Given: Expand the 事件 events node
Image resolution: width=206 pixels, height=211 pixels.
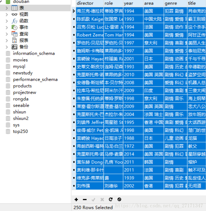Looking at the screenshot, I should [7, 27].
